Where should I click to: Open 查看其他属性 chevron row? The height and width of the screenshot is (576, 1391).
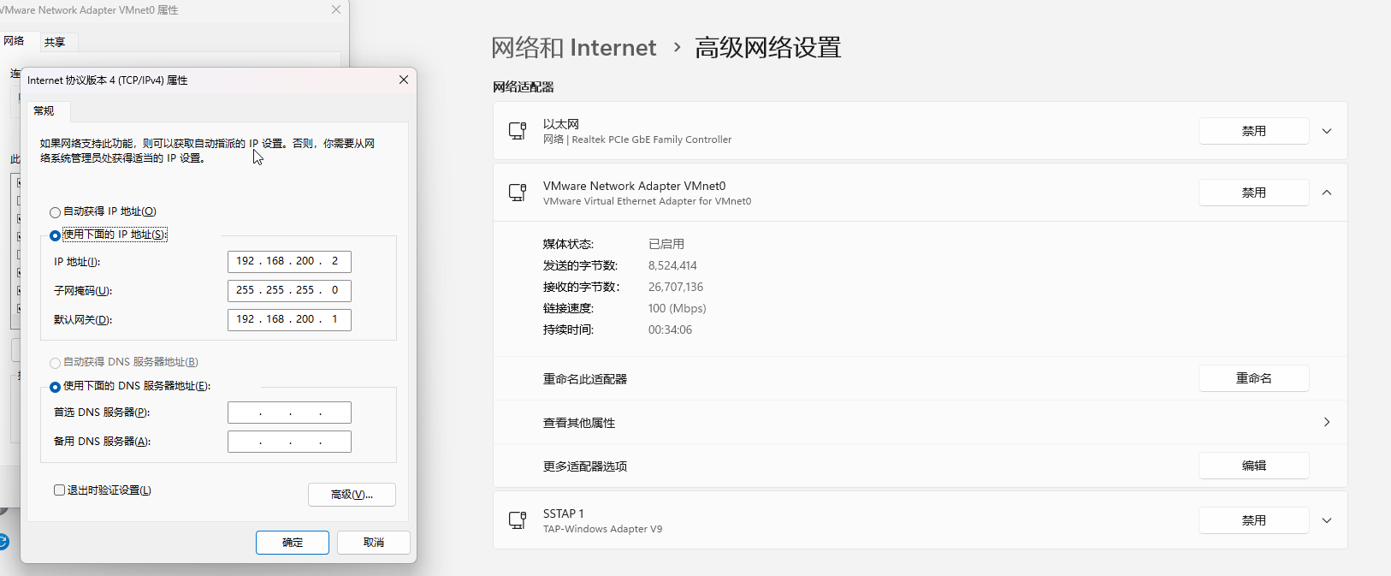click(920, 423)
